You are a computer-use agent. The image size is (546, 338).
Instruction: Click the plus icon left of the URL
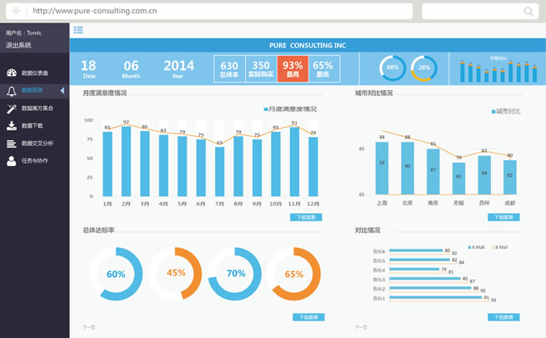(15, 12)
